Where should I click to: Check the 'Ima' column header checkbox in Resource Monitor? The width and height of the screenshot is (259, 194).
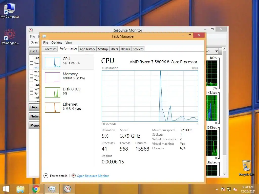coord(32,58)
